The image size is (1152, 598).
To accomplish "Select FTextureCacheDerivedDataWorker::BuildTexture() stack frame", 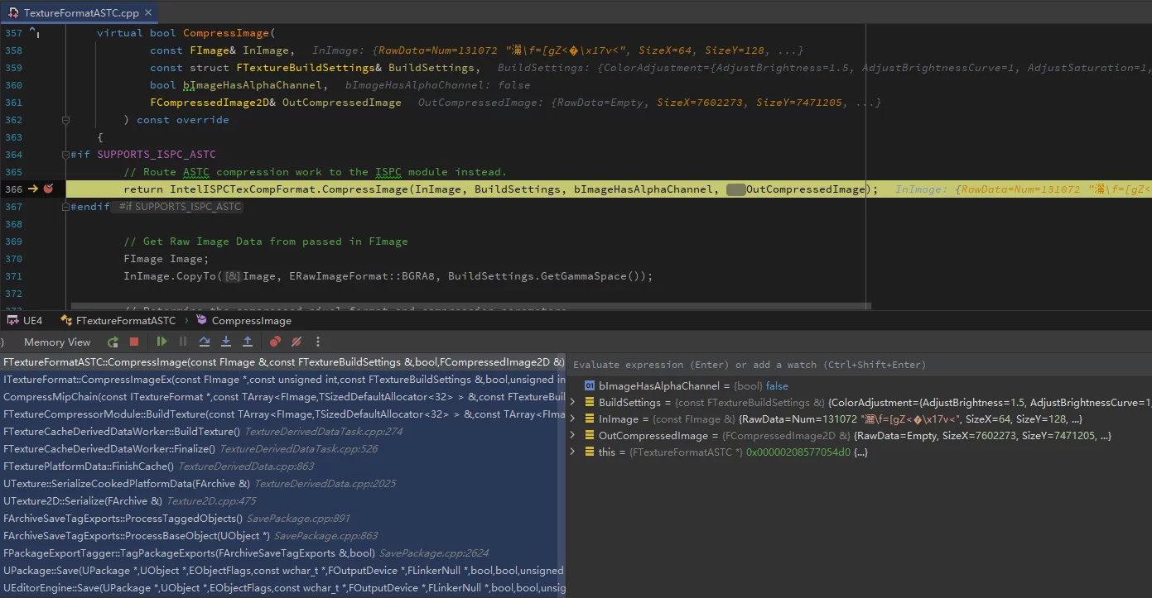I will pos(122,432).
